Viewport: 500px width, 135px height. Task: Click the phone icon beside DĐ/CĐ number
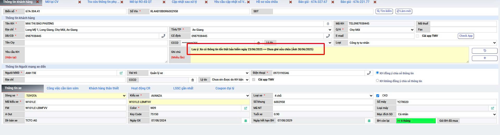(163, 36)
